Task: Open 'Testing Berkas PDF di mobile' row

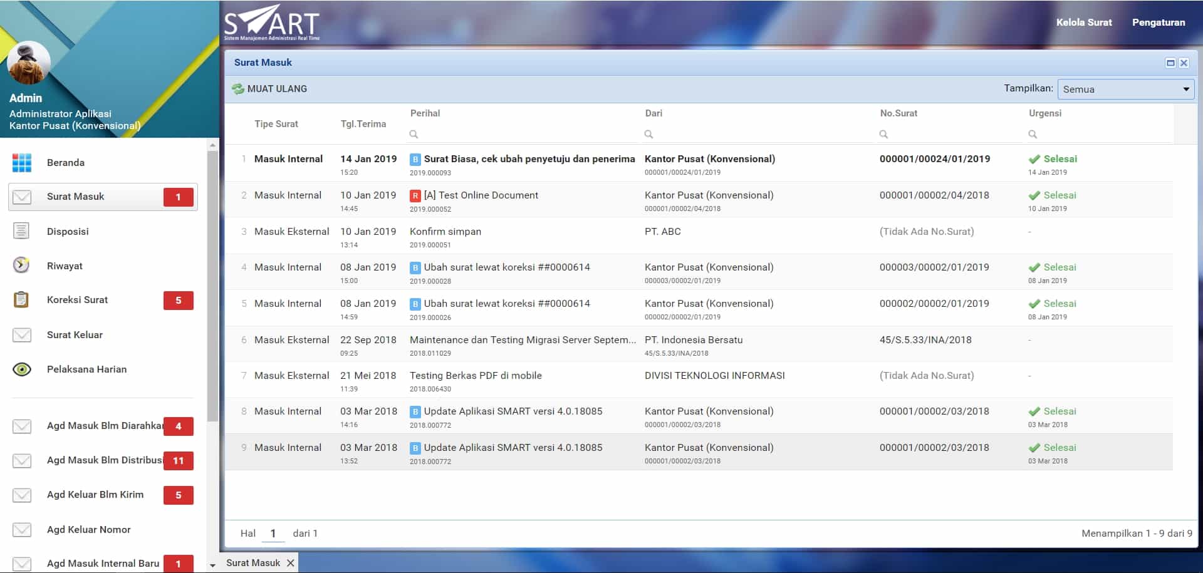Action: tap(699, 380)
